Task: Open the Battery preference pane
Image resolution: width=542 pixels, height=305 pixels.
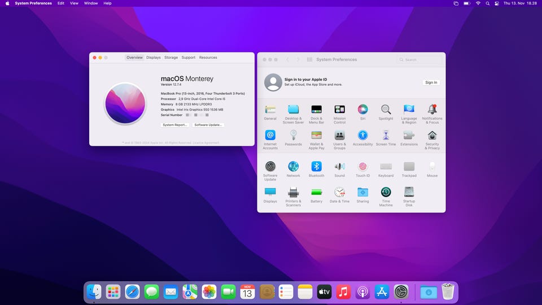Action: [x=316, y=193]
